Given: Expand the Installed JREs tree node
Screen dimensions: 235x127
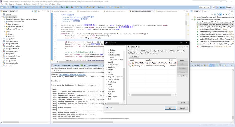Looking at the screenshot, I should (109, 55).
